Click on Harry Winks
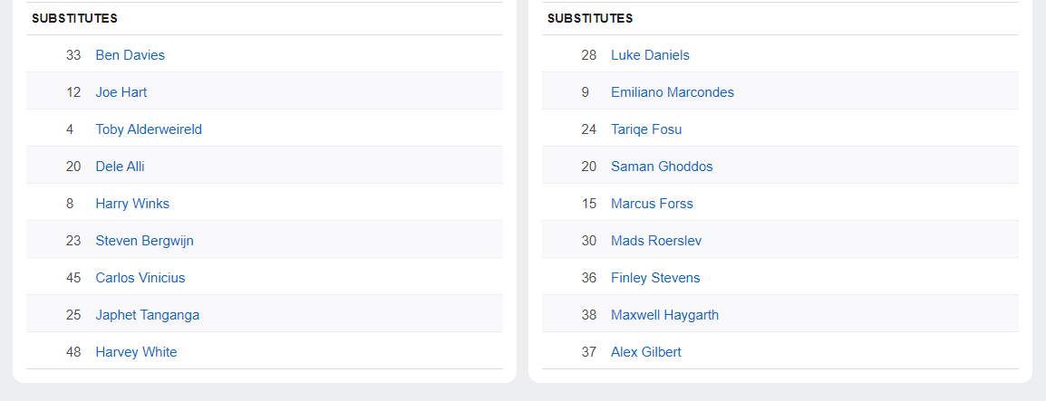 point(132,204)
